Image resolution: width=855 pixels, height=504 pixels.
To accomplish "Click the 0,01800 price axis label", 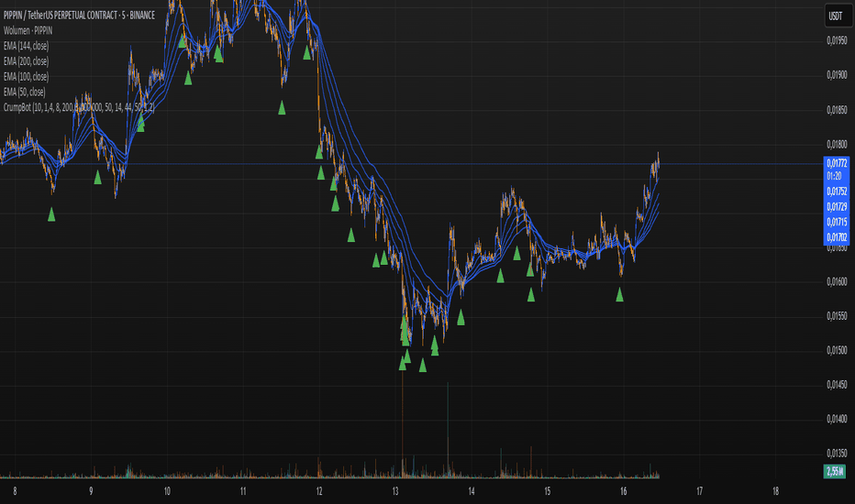I will [837, 145].
